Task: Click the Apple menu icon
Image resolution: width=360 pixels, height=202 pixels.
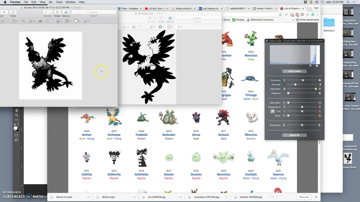Action: pos(5,2)
